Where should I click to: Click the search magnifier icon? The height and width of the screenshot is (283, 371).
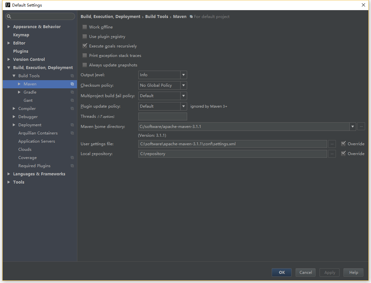[9, 16]
